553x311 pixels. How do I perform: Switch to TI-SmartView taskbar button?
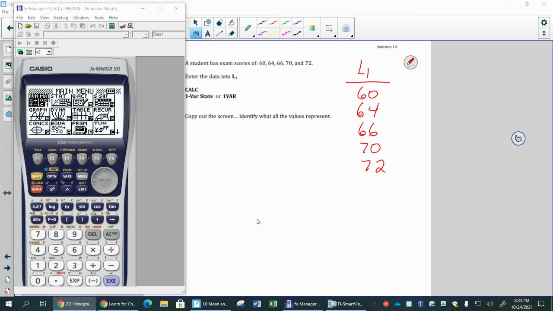pos(346,304)
